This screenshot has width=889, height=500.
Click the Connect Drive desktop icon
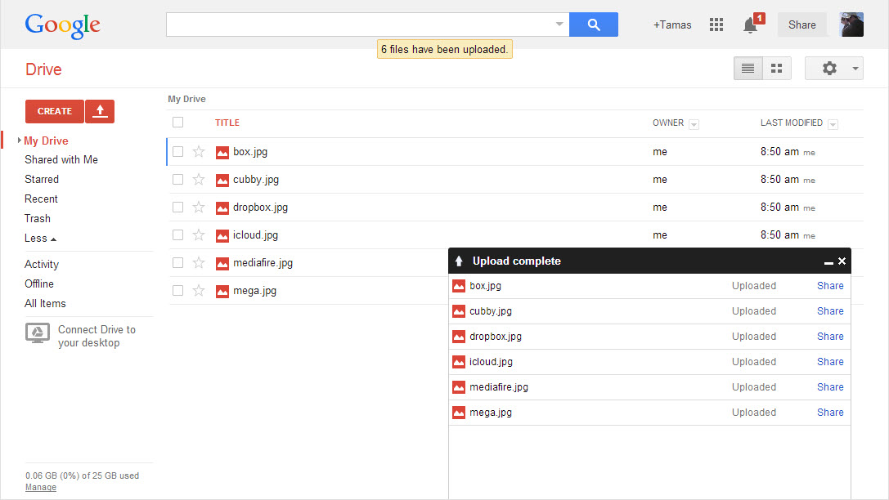point(38,333)
